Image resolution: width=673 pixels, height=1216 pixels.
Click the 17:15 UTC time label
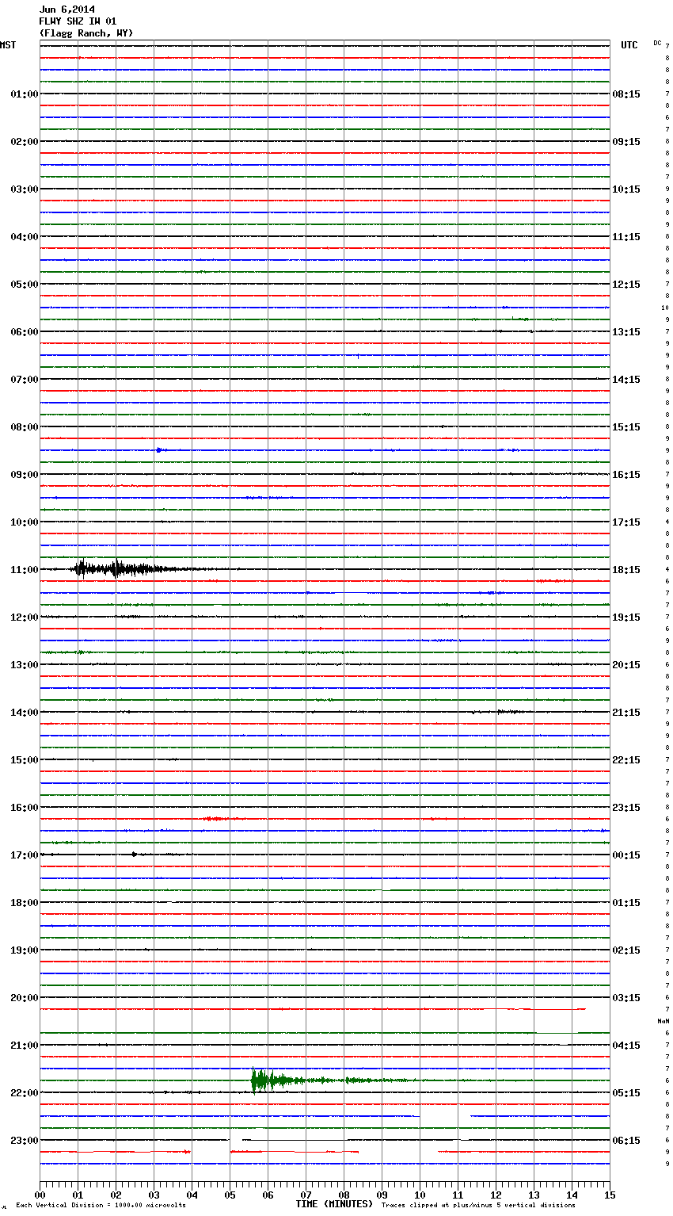(x=626, y=522)
